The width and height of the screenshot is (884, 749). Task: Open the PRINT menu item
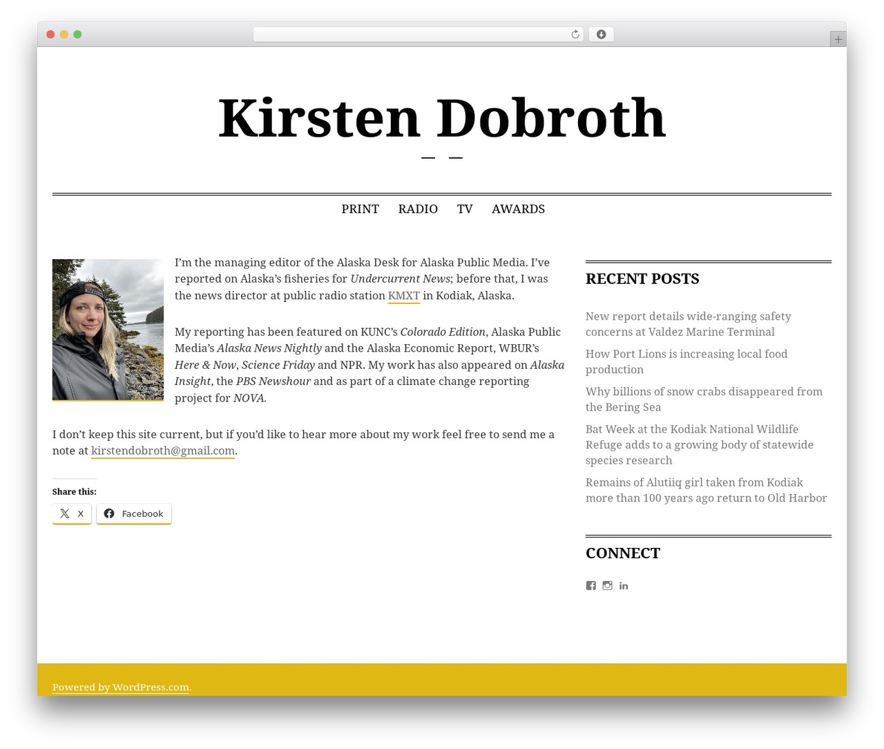(361, 209)
